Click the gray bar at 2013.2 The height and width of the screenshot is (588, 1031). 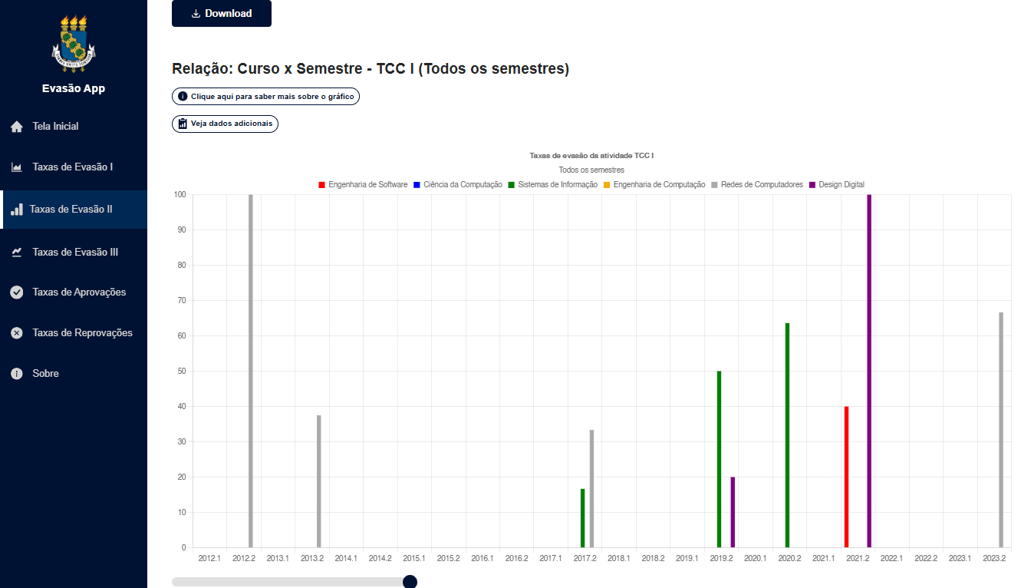tap(319, 481)
